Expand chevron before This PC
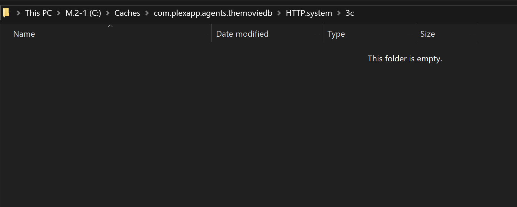 (19, 13)
